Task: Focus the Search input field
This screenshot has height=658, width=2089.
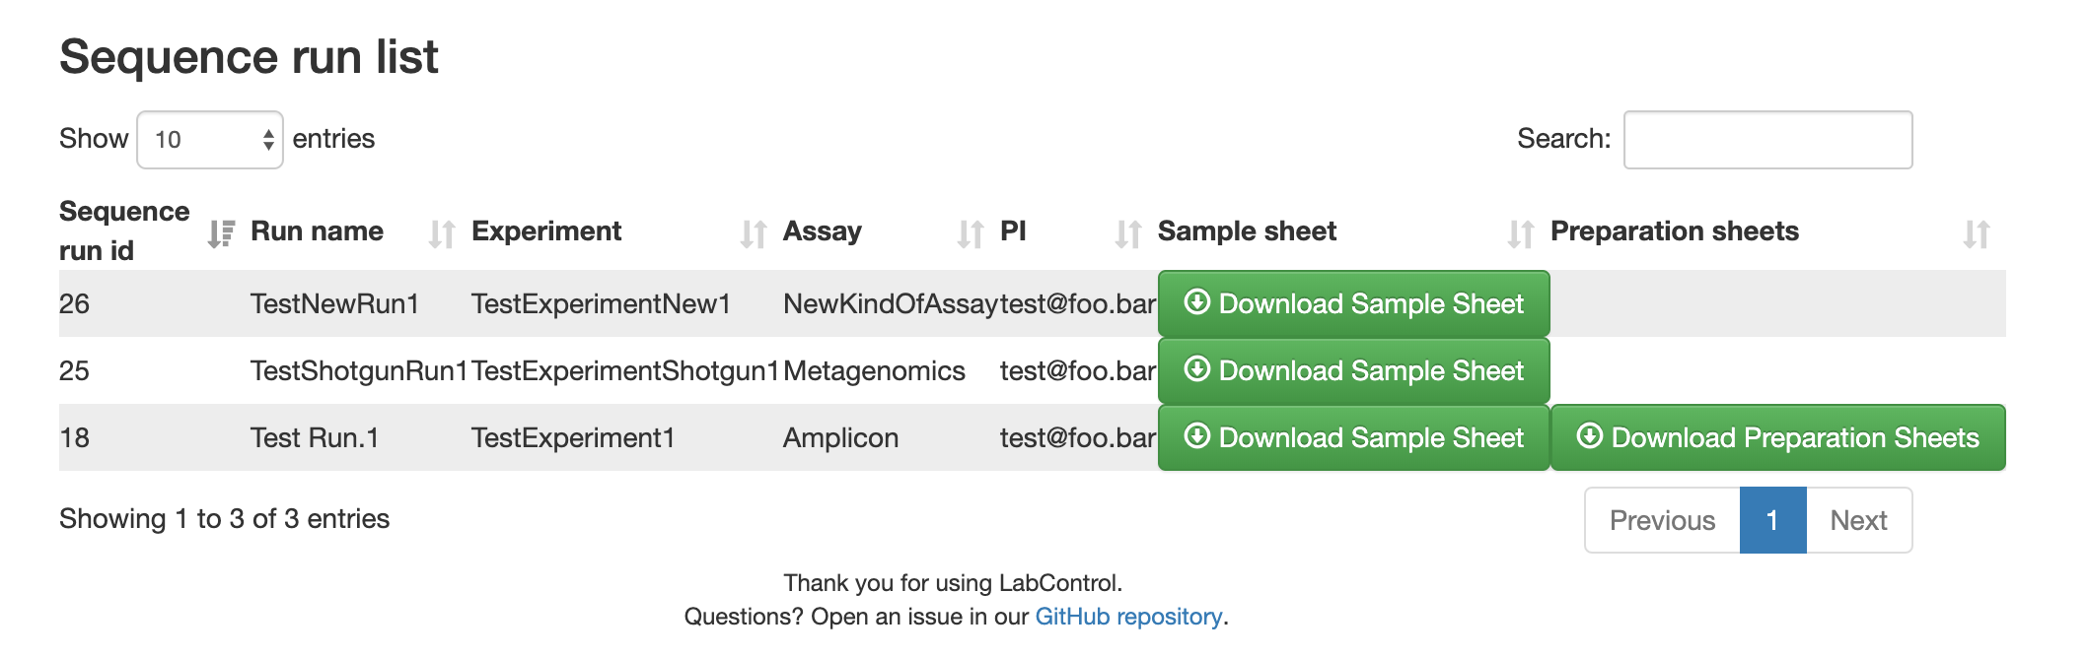Action: (x=1767, y=140)
